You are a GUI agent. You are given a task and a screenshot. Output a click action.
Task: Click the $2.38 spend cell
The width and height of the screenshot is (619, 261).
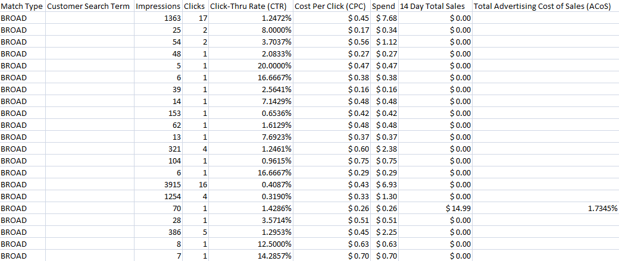384,149
